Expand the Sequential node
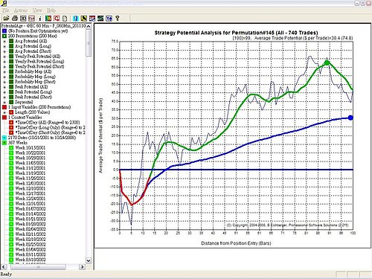 click(x=4, y=102)
